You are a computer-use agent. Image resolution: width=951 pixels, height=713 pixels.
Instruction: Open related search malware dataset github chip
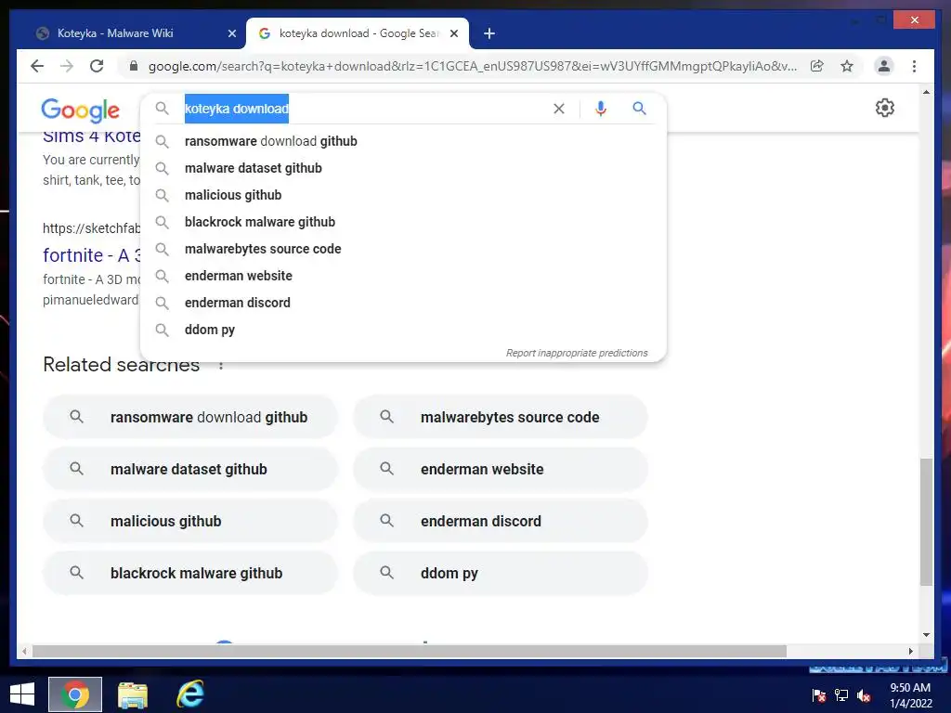tap(189, 469)
